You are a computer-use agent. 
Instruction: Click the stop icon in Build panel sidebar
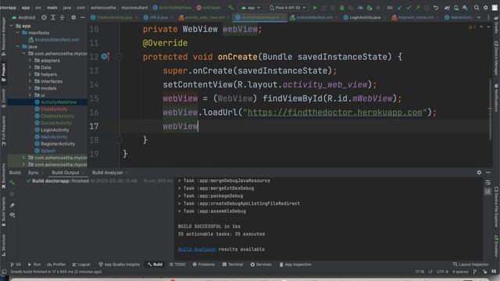[12, 194]
